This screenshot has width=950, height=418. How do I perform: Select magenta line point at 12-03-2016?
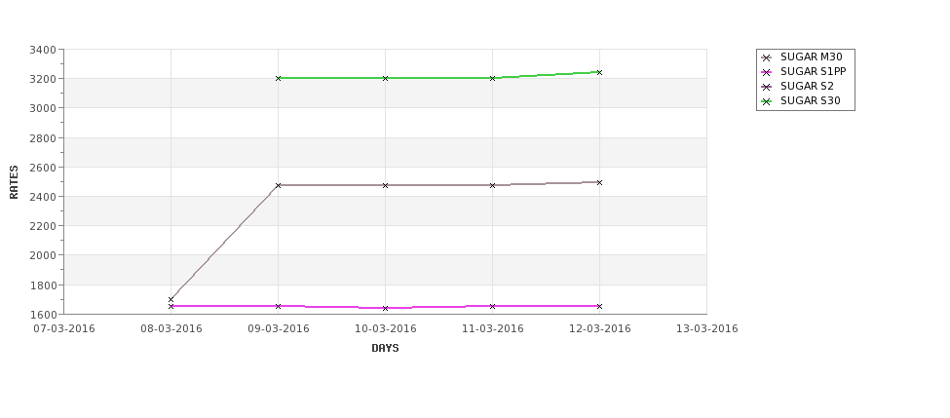click(x=599, y=306)
